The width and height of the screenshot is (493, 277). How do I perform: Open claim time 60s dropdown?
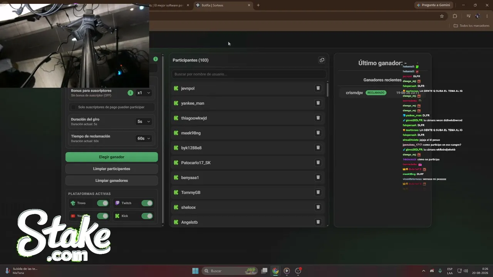point(143,138)
